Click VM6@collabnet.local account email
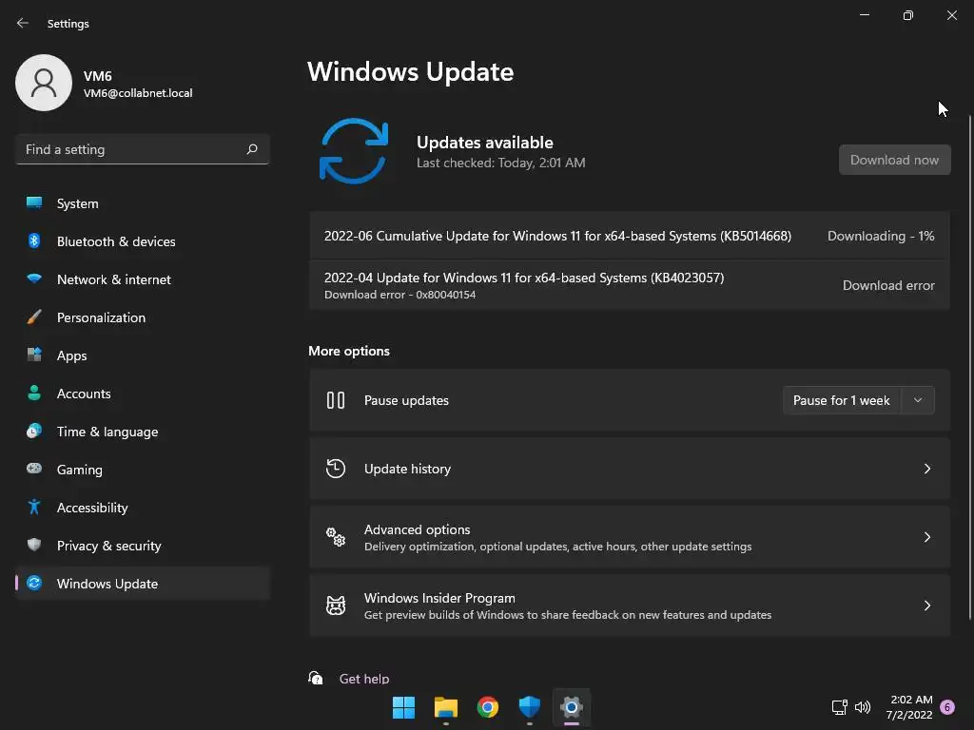The image size is (974, 730). [x=138, y=93]
